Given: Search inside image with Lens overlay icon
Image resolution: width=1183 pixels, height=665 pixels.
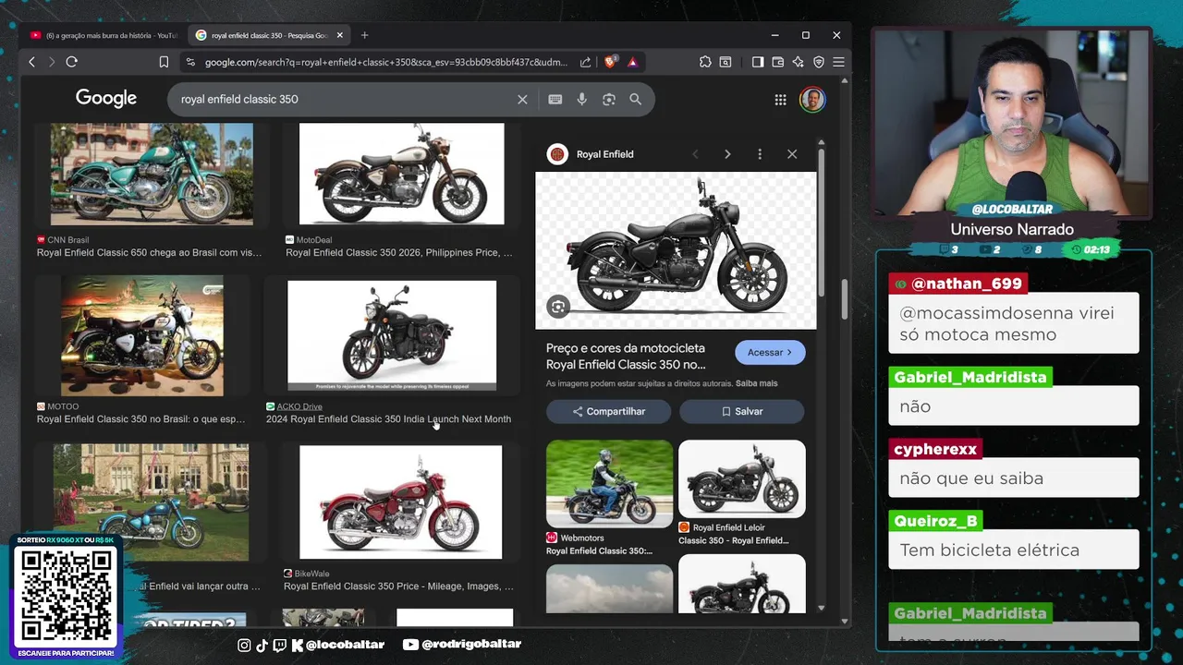Looking at the screenshot, I should coord(558,307).
